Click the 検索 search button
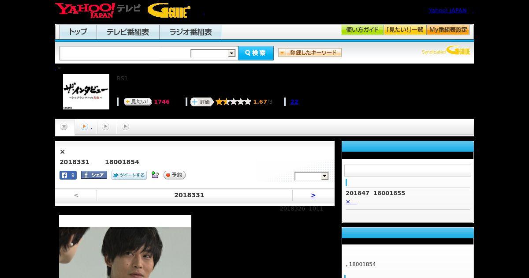529x278 pixels. pos(256,53)
